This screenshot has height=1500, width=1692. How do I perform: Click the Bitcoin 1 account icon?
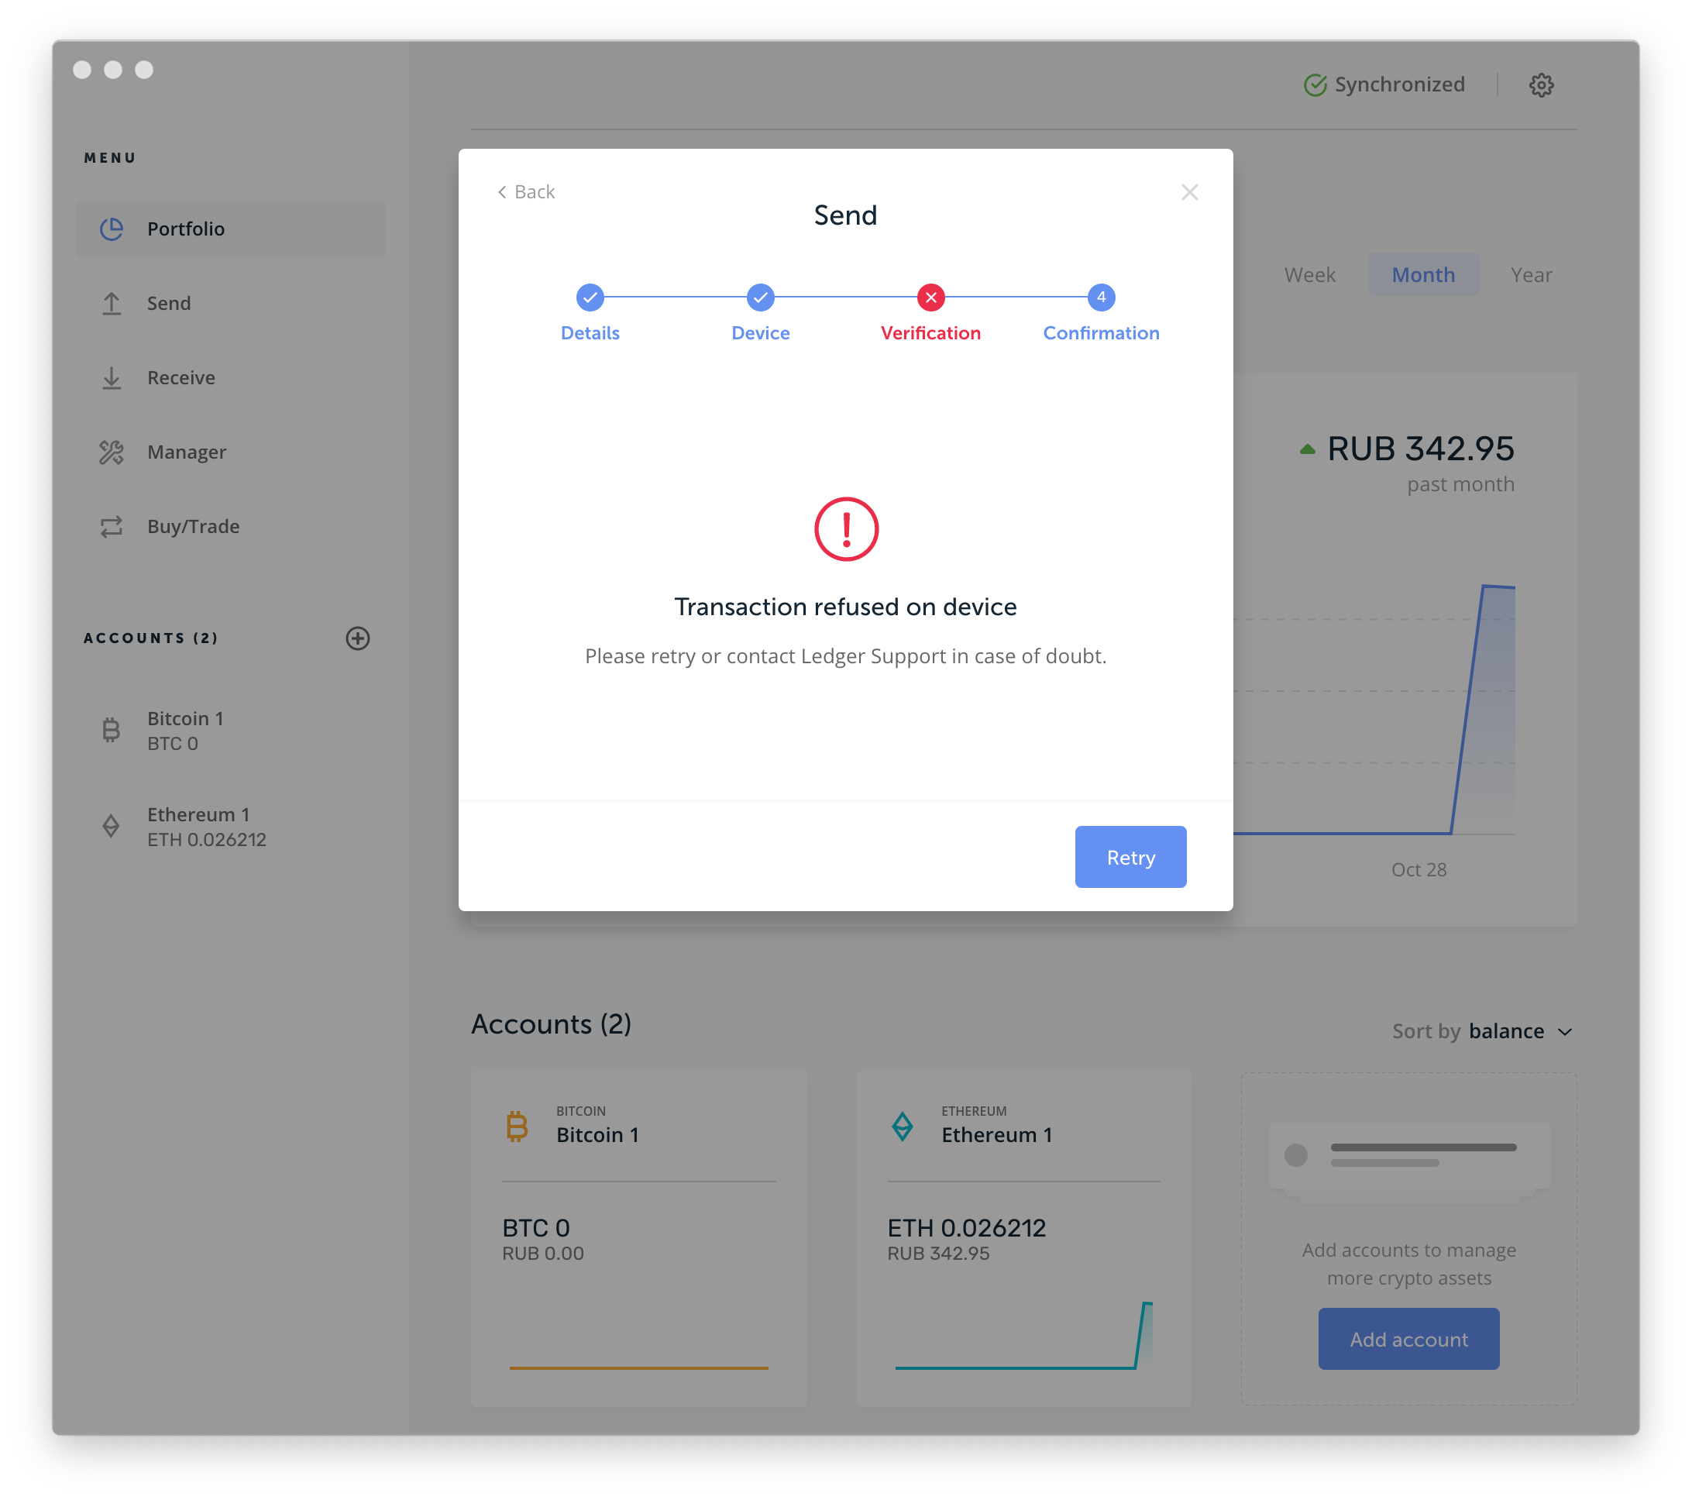115,727
